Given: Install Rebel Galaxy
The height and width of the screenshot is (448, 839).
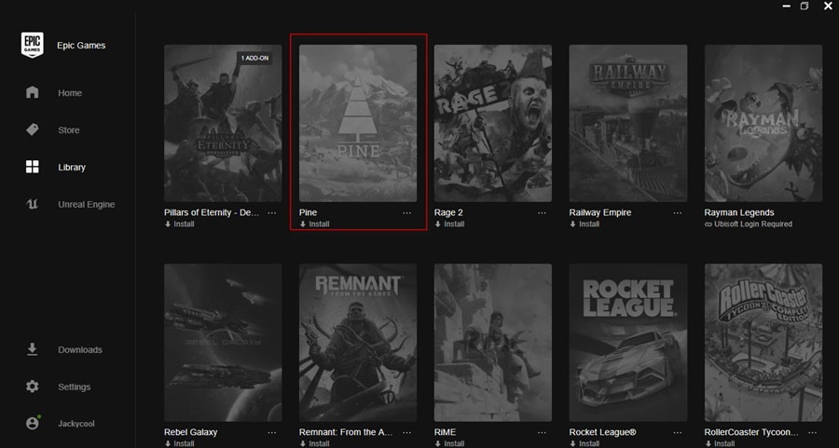Looking at the screenshot, I should (x=180, y=443).
